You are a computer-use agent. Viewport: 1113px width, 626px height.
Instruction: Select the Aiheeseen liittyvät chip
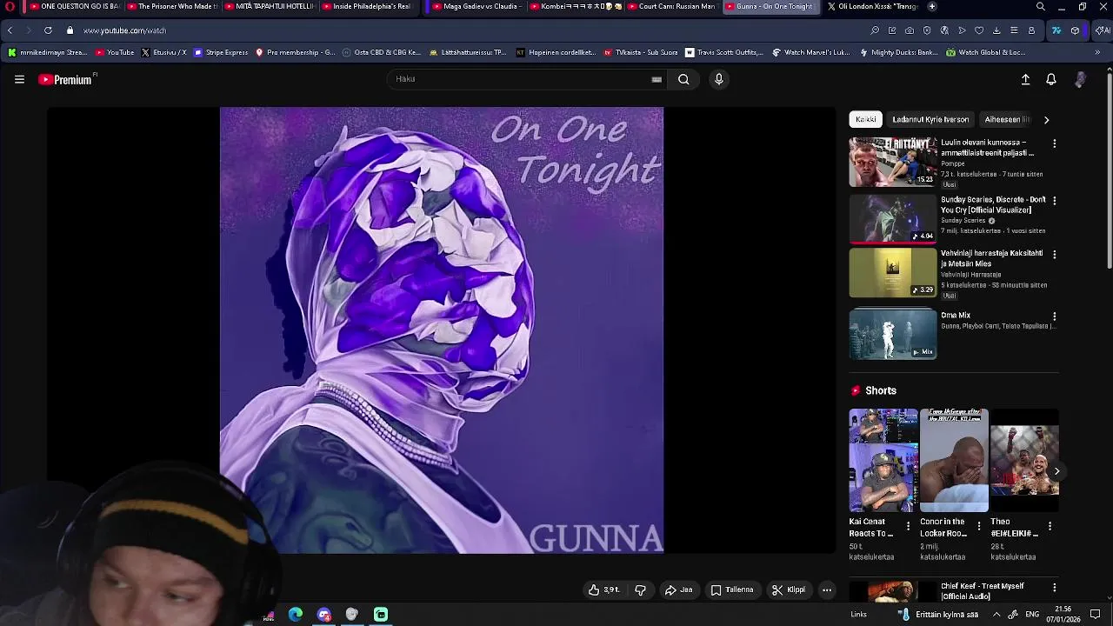click(x=1006, y=120)
